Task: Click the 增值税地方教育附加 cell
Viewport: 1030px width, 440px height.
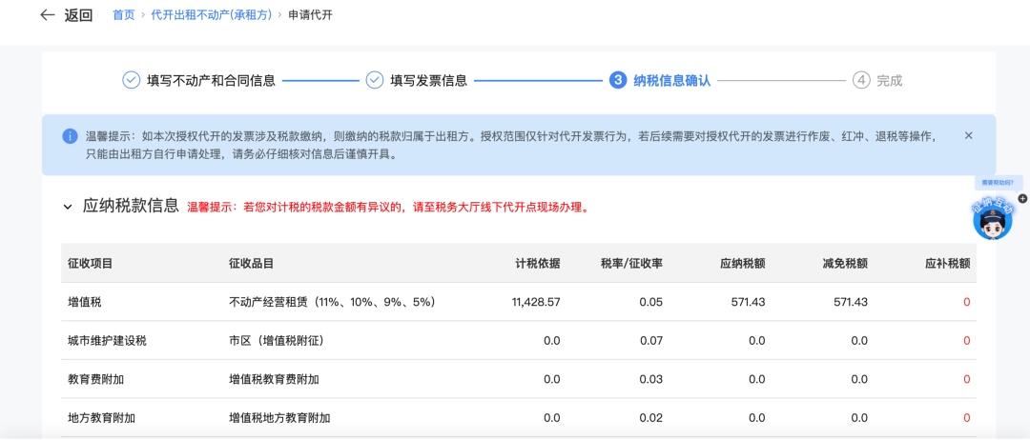Action: click(x=279, y=418)
